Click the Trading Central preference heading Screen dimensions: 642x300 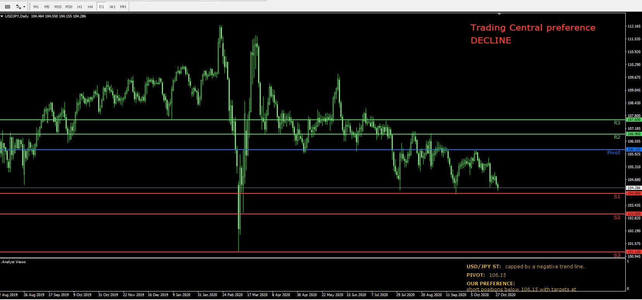tap(533, 28)
